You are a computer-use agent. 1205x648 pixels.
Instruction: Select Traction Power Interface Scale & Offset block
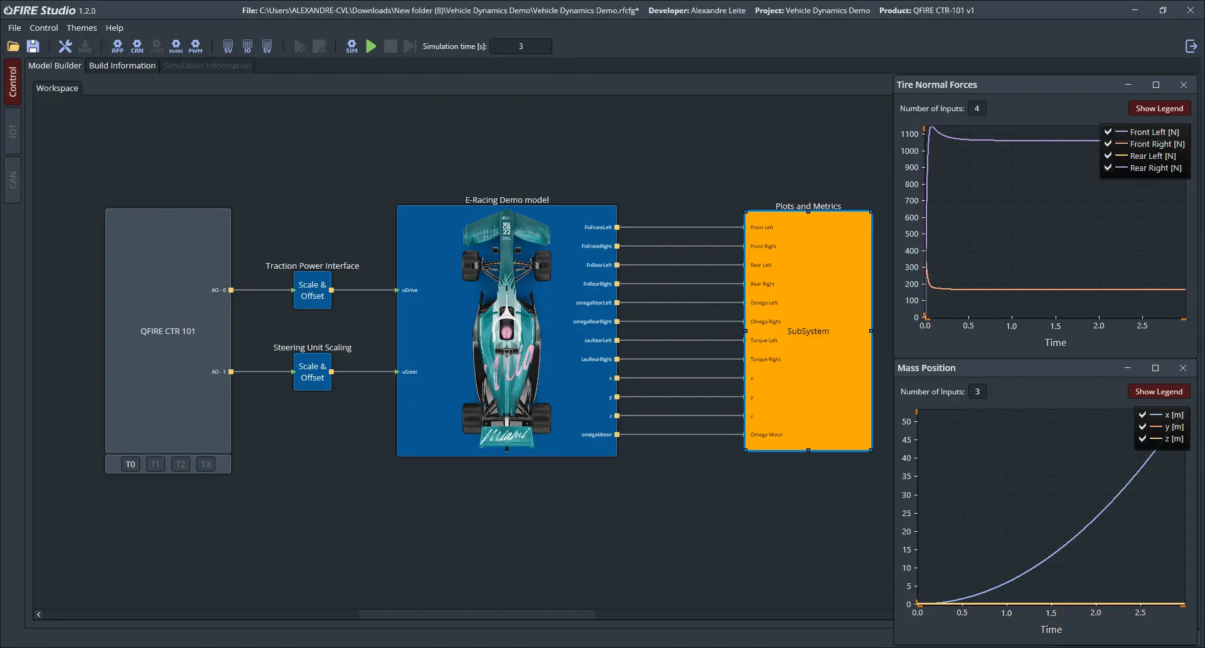313,290
